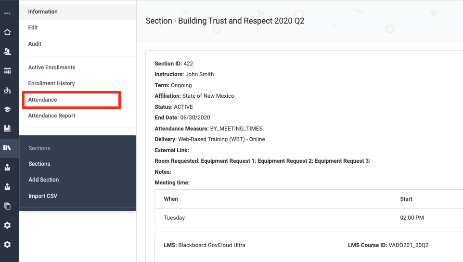The height and width of the screenshot is (262, 463).
Task: Go to Active Enrollments
Action: 51,67
